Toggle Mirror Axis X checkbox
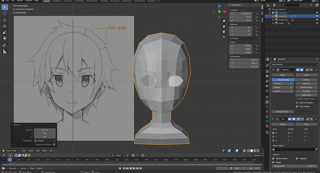This screenshot has height=173, width=320. [273, 133]
